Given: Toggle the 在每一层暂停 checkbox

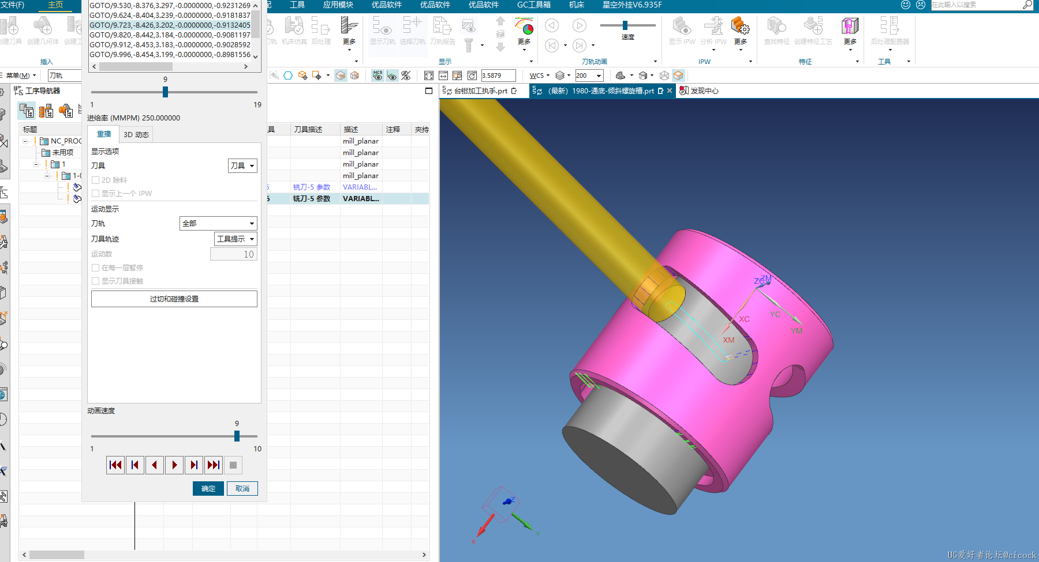Looking at the screenshot, I should point(96,268).
